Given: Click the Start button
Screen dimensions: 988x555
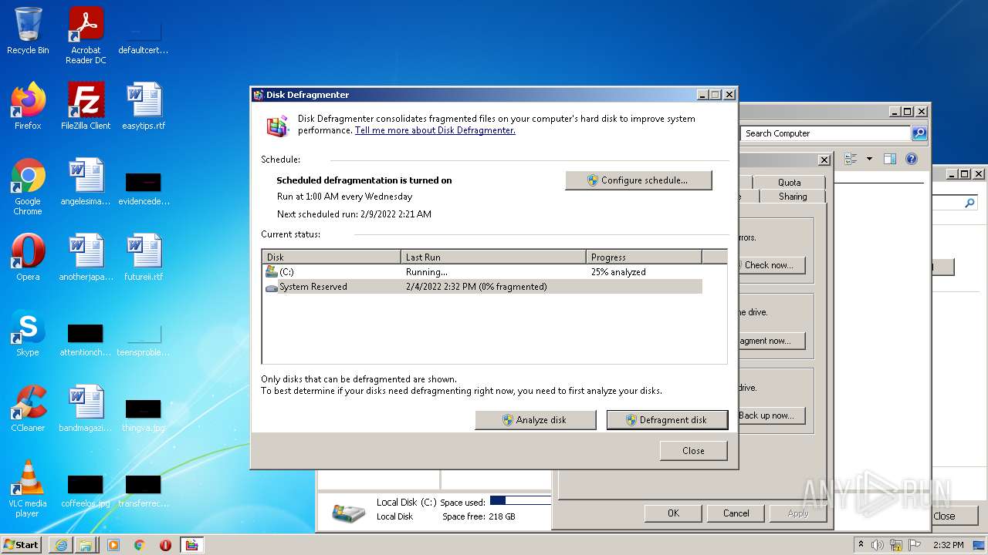Looking at the screenshot, I should click(x=22, y=545).
